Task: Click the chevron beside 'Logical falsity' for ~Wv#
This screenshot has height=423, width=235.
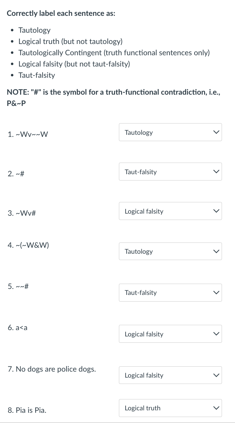Action: coord(216,211)
